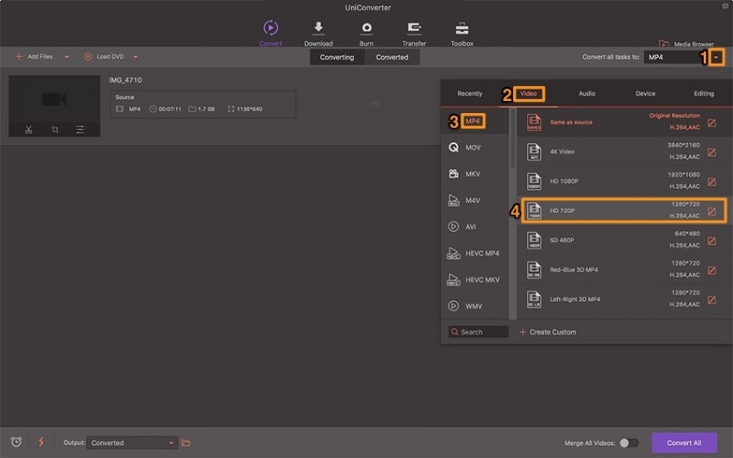Open the Burn section

[366, 34]
